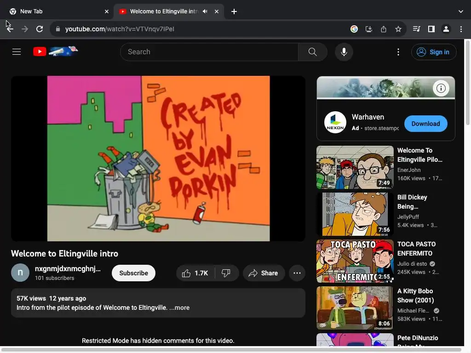Open the channel avatar with letter n
Viewport: 471px width, 353px height.
click(20, 273)
